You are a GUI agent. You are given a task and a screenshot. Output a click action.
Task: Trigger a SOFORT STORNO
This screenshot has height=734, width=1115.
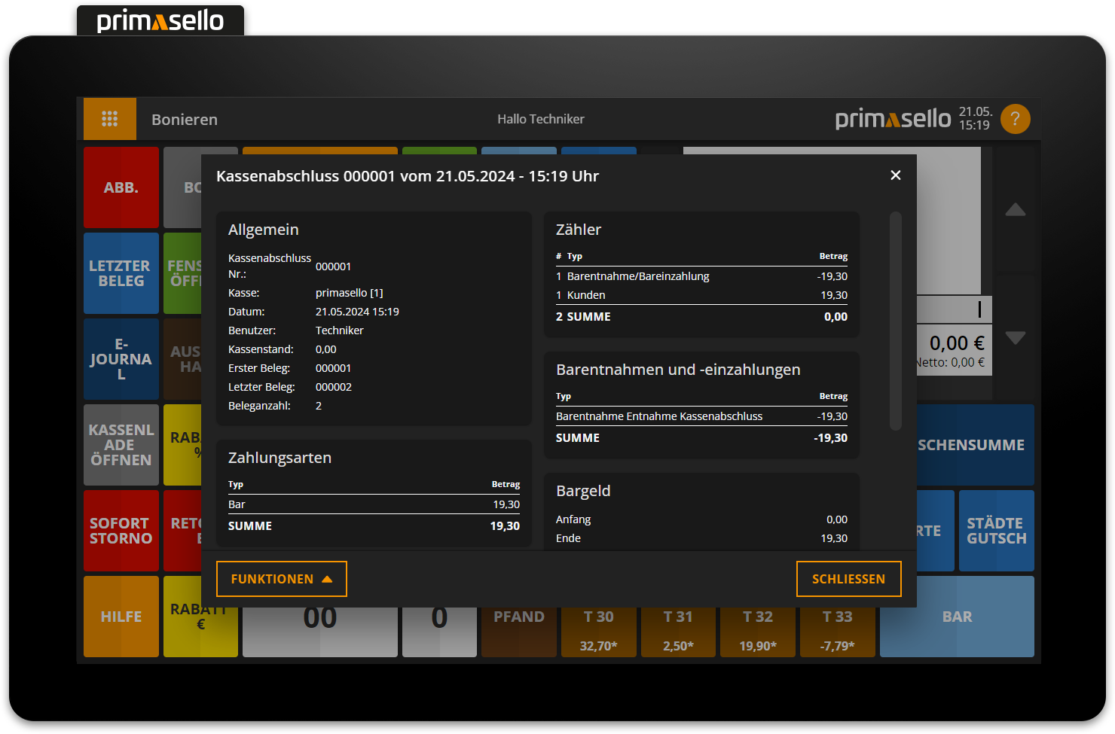click(121, 531)
